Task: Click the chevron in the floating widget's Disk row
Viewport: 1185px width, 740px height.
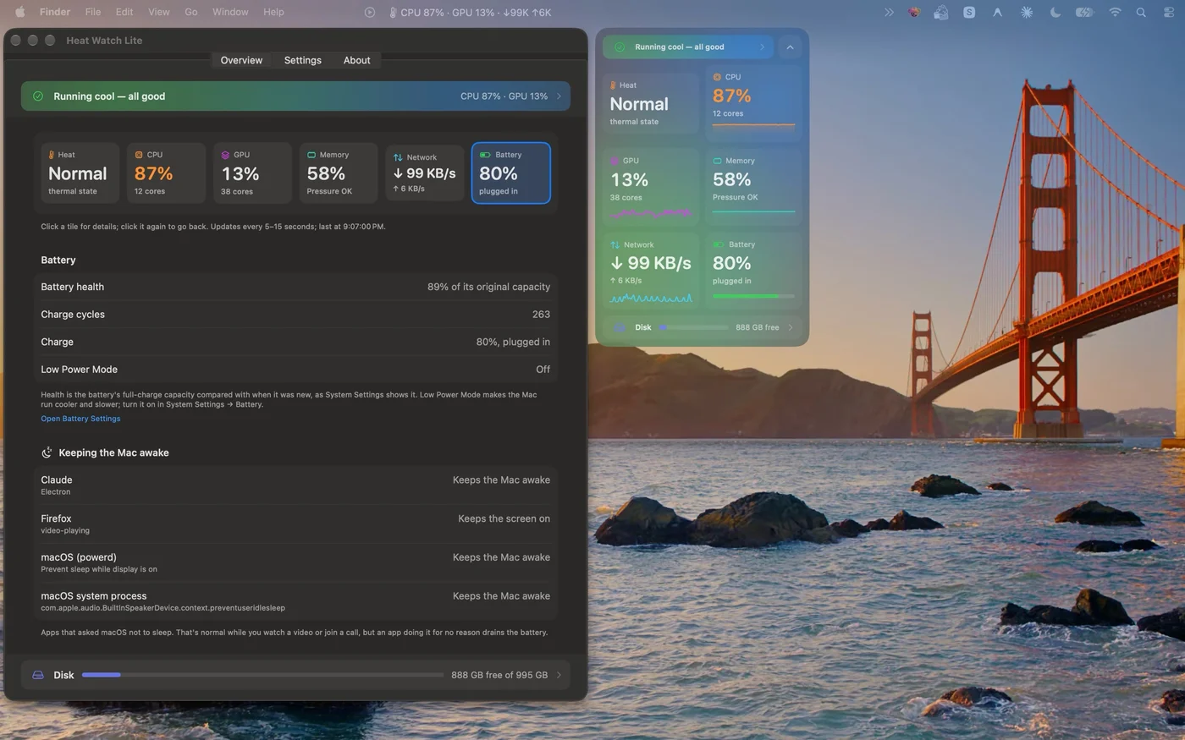Action: [x=791, y=327]
